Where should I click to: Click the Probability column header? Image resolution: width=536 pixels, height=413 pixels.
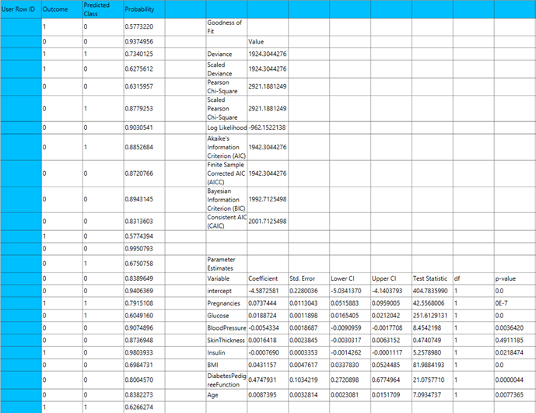[x=144, y=9]
